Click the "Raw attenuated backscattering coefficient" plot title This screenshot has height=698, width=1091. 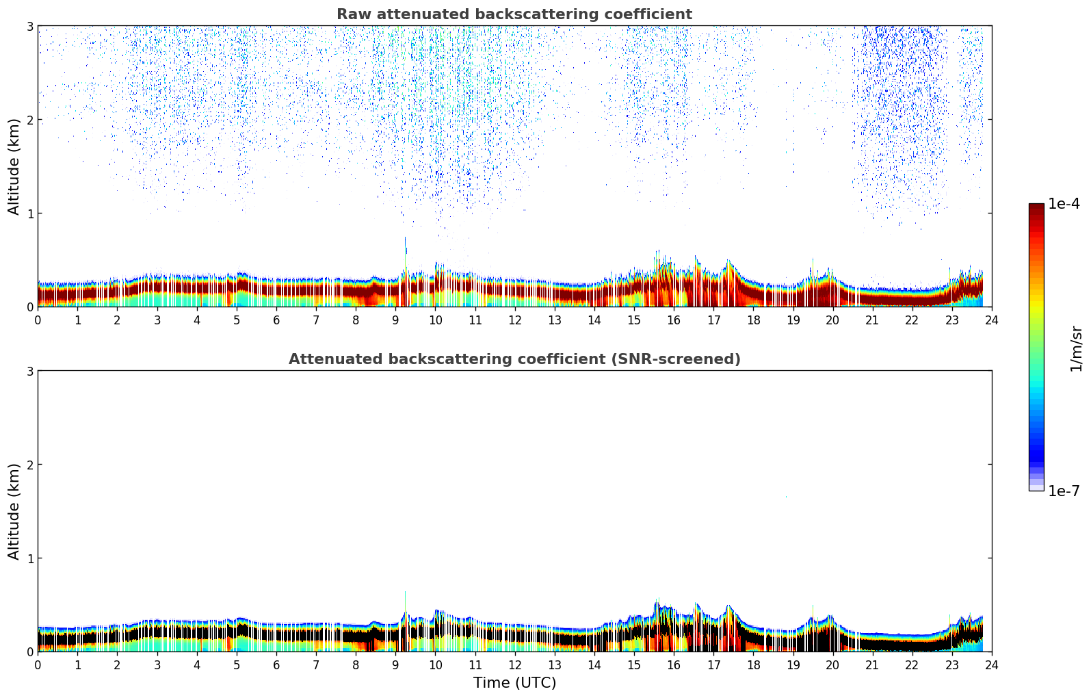514,14
